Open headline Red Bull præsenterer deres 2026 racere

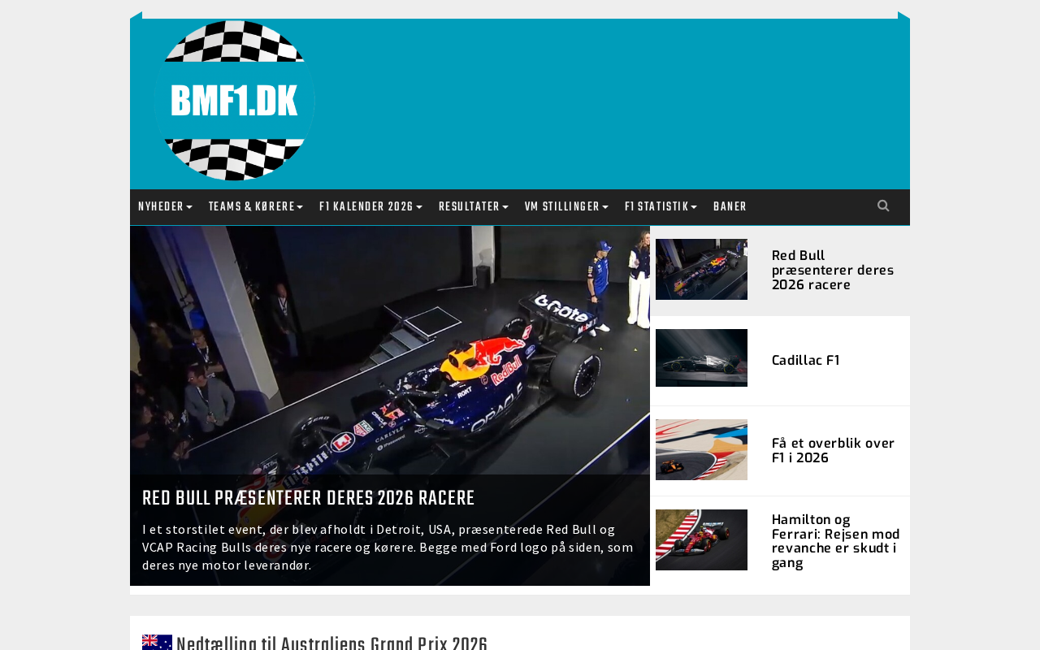pos(309,498)
